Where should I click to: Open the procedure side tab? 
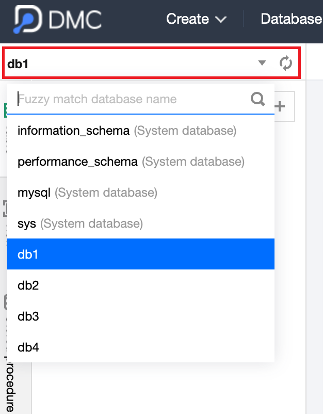click(x=9, y=387)
